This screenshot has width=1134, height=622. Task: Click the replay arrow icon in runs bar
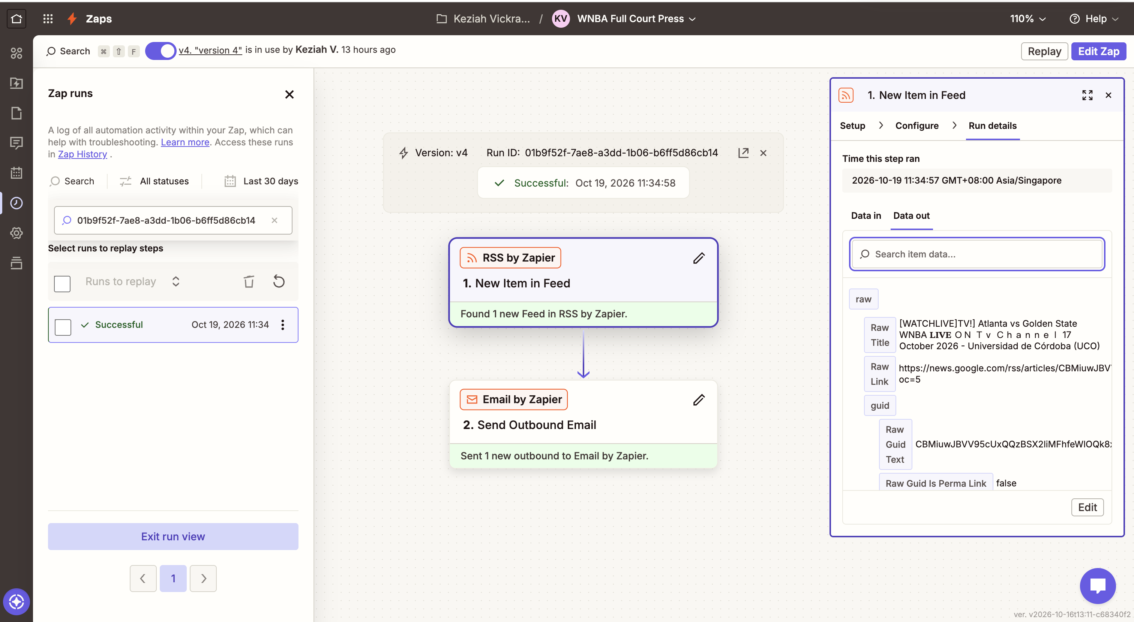tap(279, 281)
